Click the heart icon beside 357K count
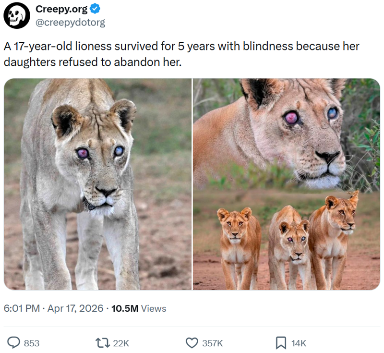 coord(191,343)
